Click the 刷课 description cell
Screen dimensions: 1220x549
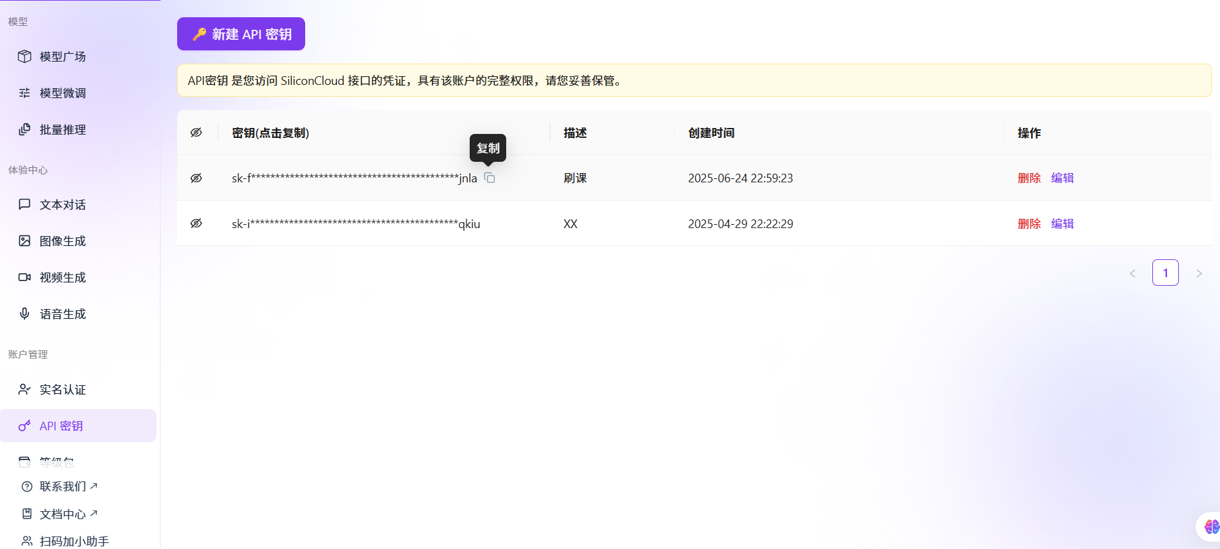click(575, 178)
